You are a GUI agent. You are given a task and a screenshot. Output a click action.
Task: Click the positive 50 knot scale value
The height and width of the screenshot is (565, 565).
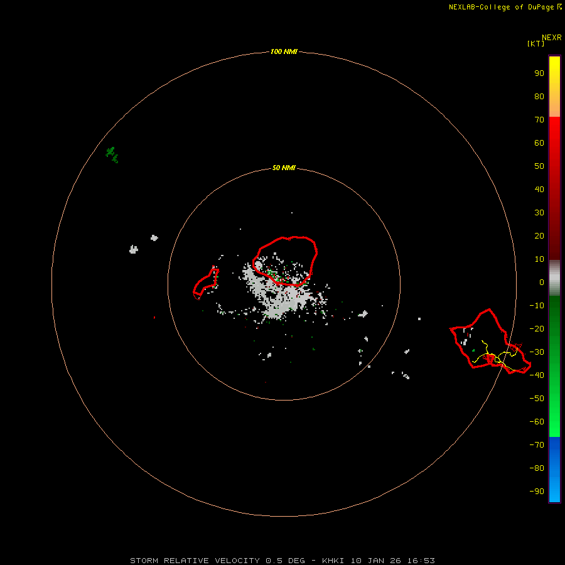point(539,166)
